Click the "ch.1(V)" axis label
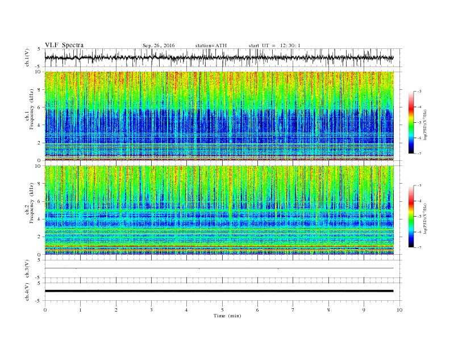This screenshot has height=348, width=450. point(27,58)
